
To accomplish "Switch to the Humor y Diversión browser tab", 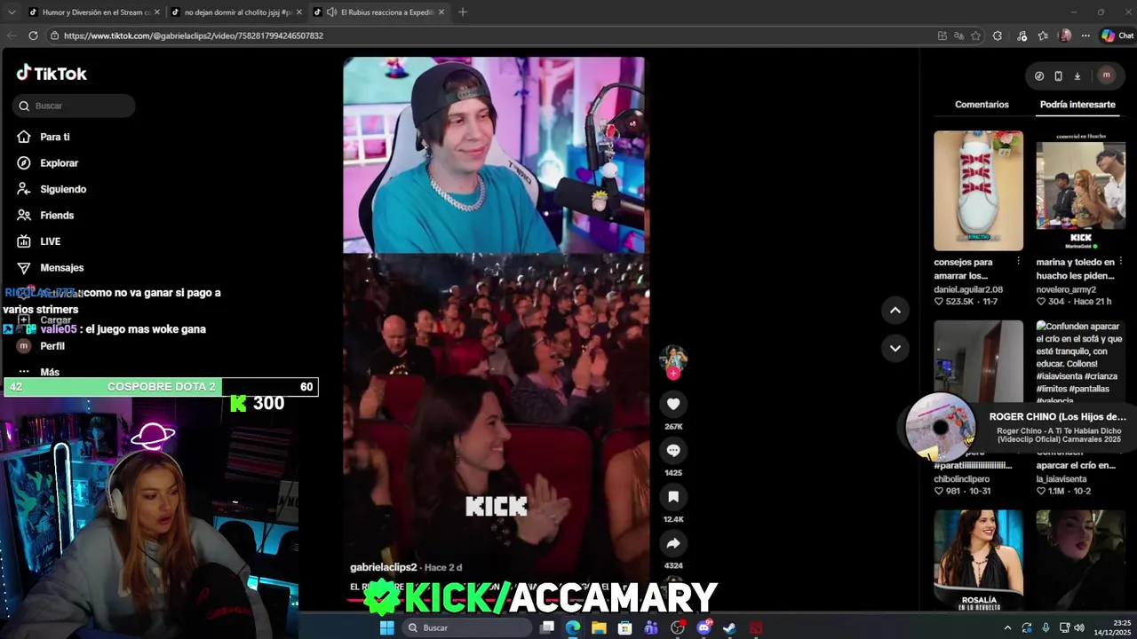I will (x=93, y=12).
